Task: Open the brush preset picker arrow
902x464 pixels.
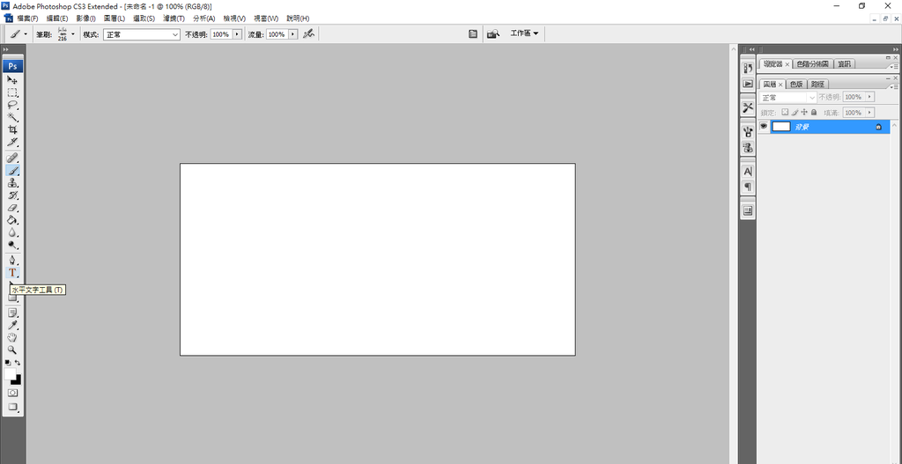Action: tap(73, 34)
